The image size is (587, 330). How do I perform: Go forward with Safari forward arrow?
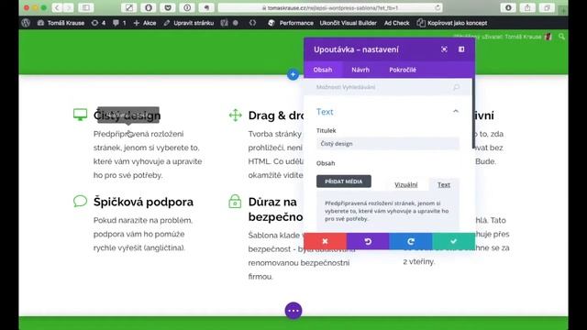(x=69, y=7)
